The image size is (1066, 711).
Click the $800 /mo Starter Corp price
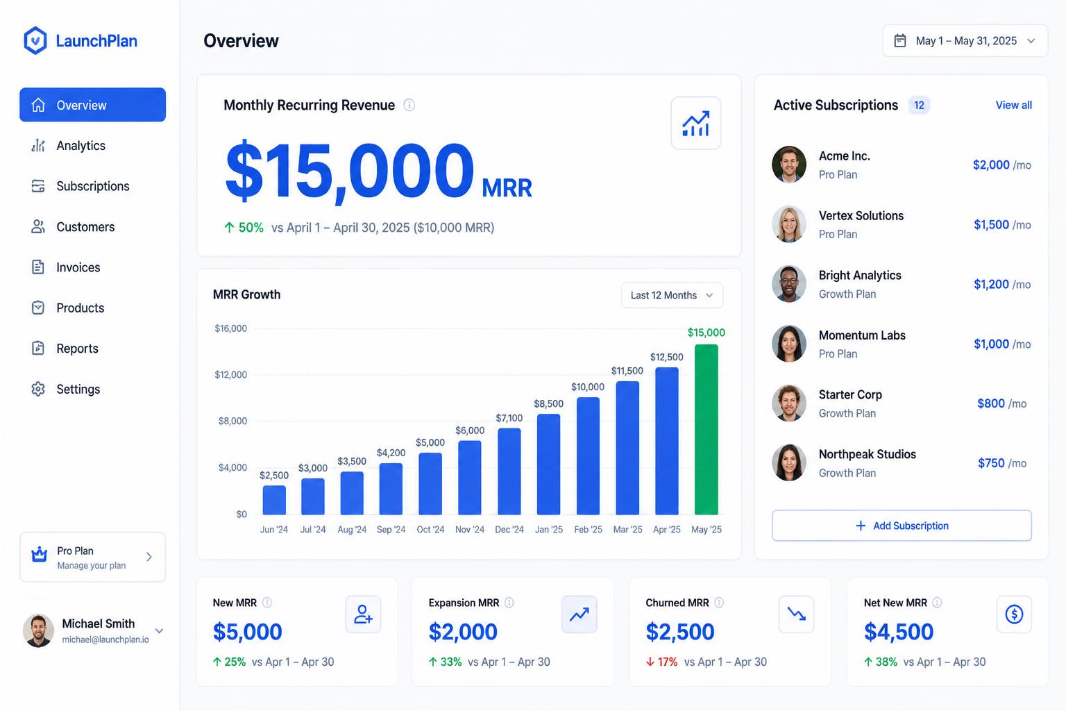1001,403
